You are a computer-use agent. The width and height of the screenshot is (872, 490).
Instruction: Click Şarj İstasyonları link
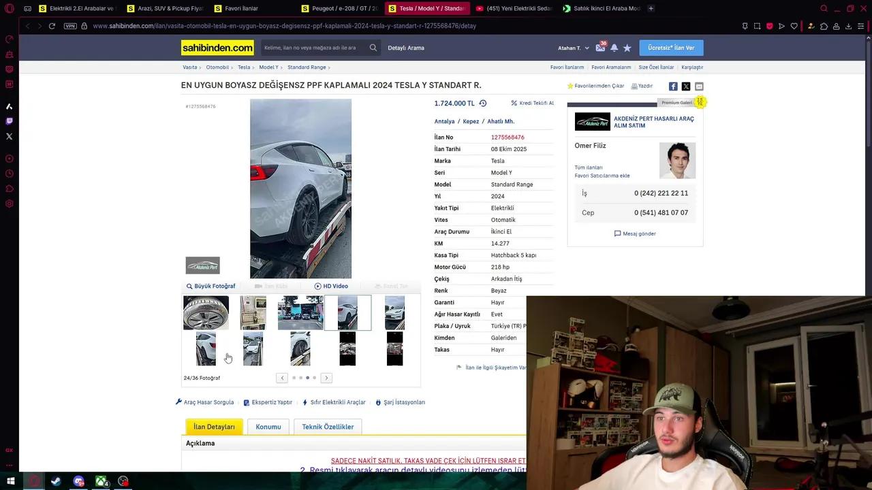400,402
